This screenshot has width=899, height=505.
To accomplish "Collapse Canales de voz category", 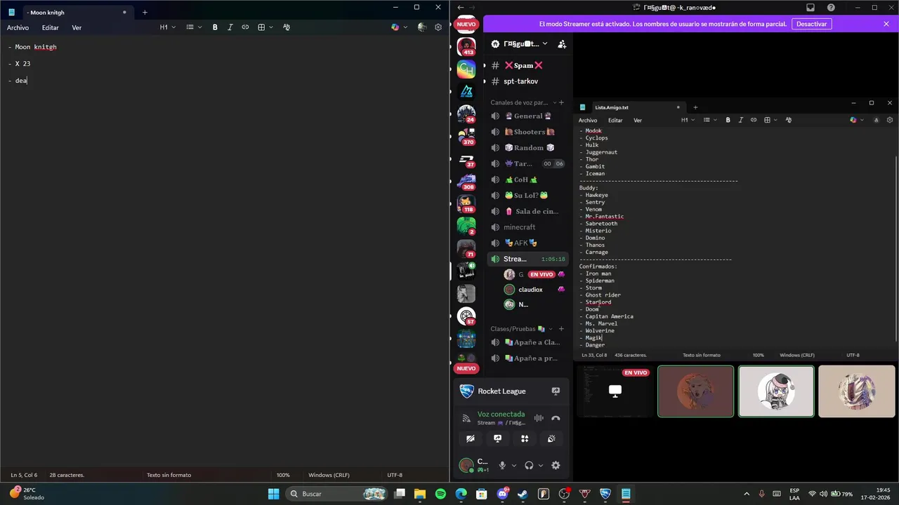I will coord(522,102).
